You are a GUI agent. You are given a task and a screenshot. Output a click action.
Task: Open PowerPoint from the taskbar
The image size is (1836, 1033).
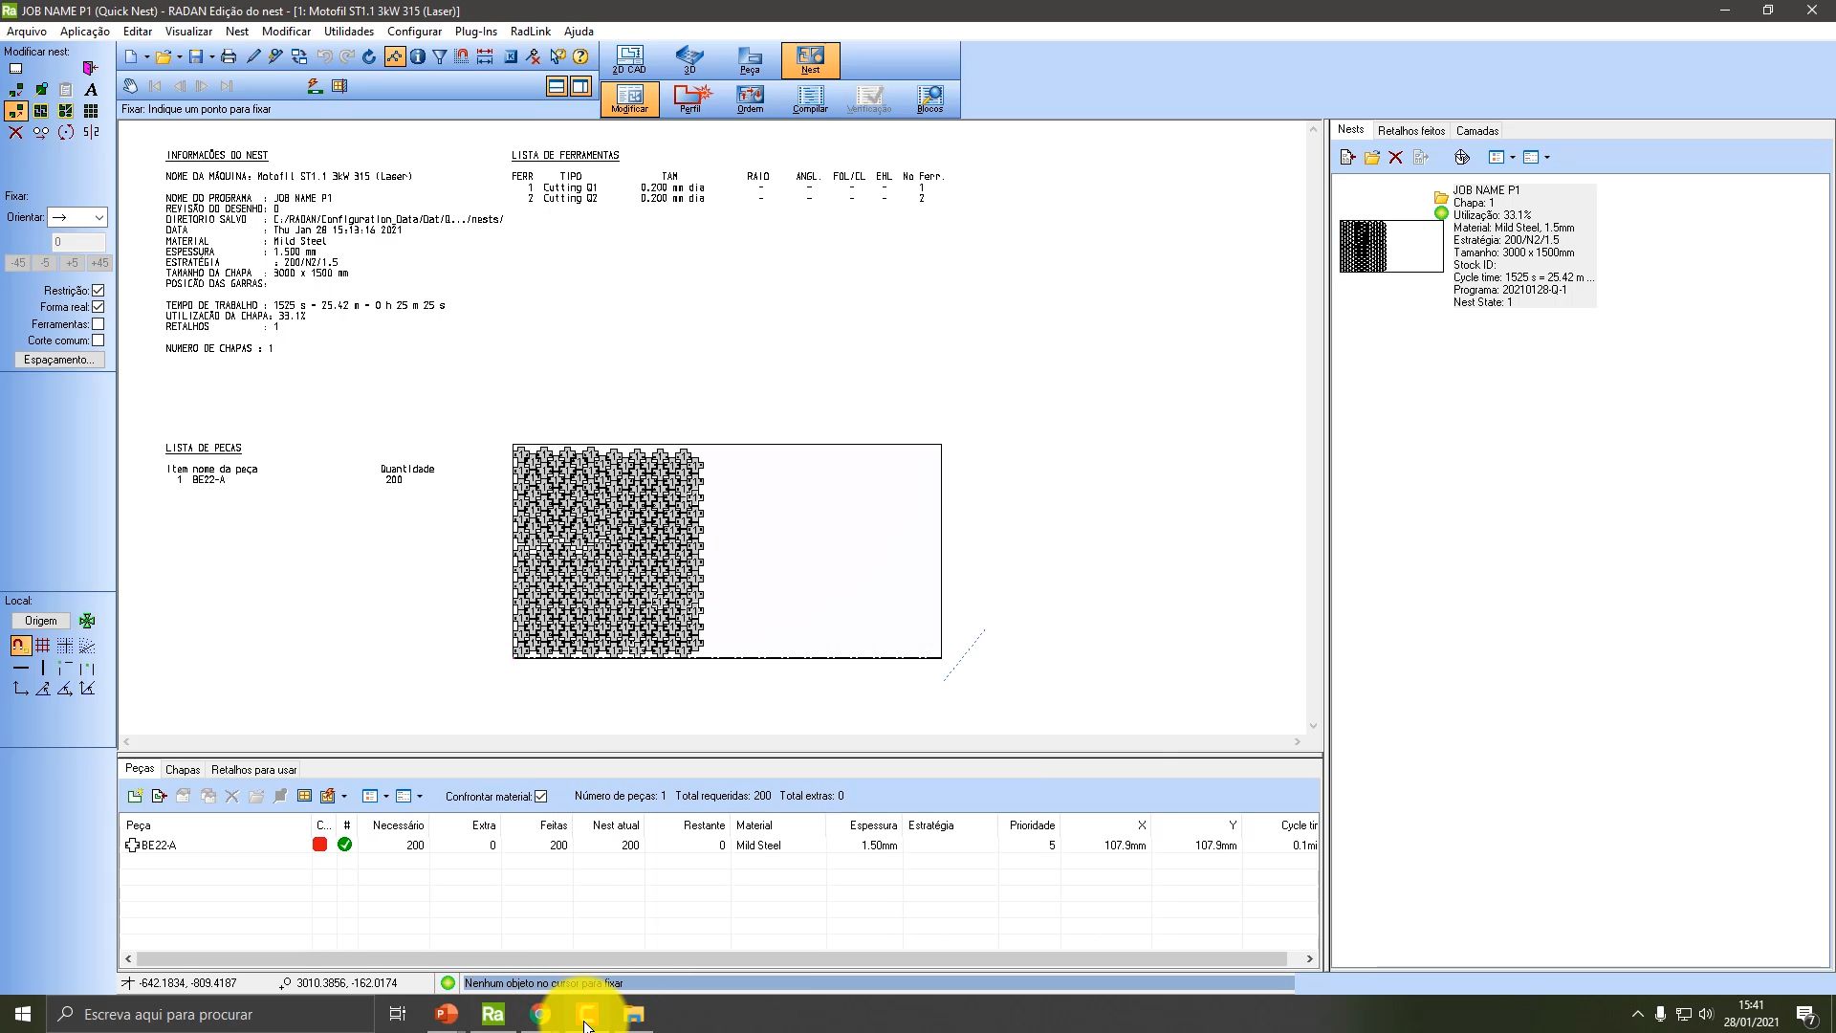point(446,1014)
